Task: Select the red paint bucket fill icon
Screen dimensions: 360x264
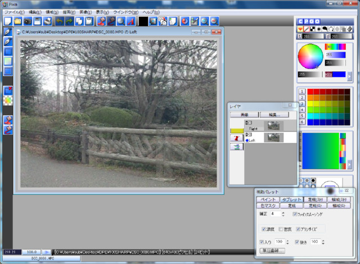Action: pyautogui.click(x=101, y=21)
